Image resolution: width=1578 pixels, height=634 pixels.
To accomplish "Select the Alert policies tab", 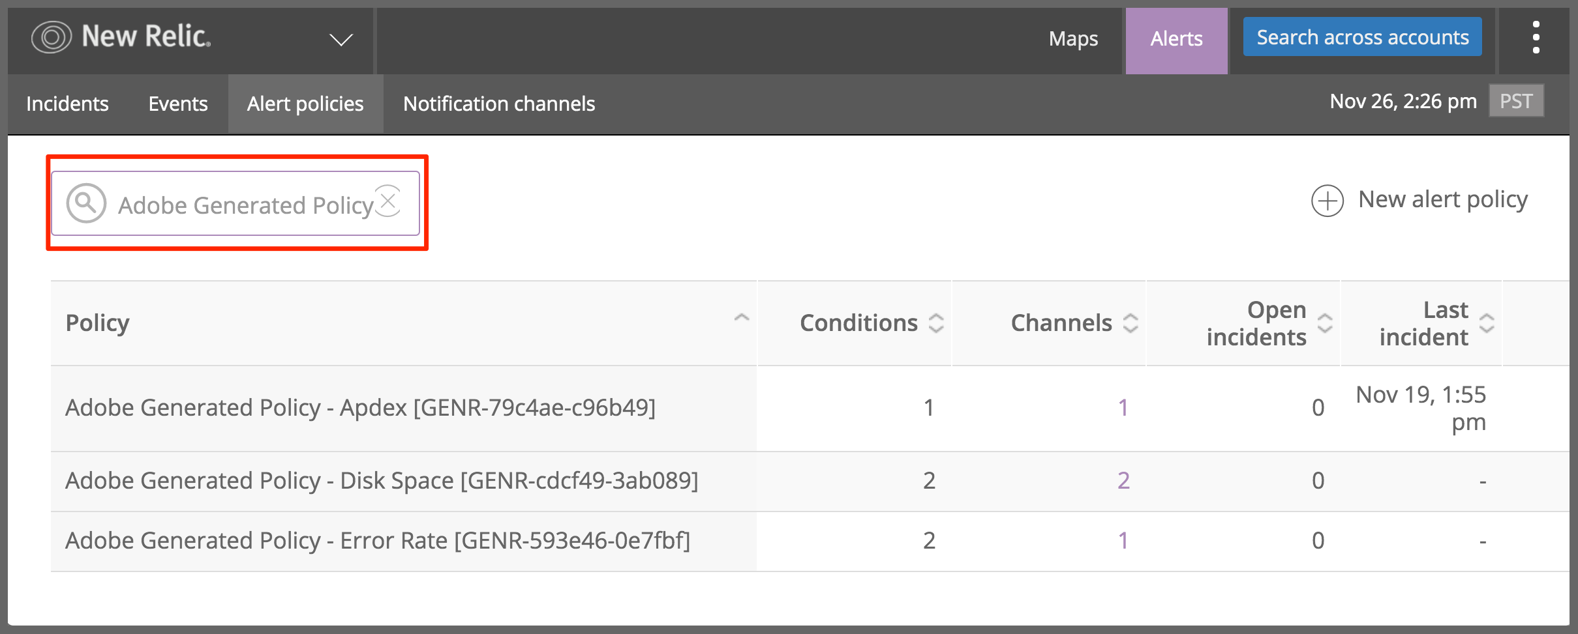I will pyautogui.click(x=305, y=104).
